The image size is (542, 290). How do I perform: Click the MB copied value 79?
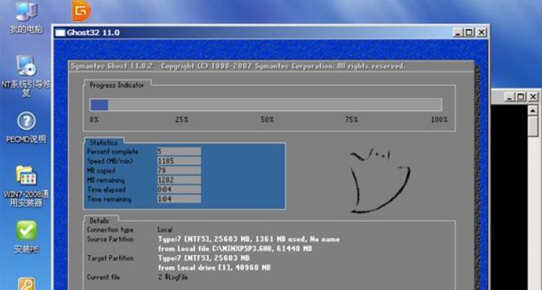coord(178,170)
